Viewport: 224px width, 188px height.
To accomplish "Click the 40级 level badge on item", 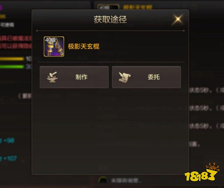I will pyautogui.click(x=50, y=40).
